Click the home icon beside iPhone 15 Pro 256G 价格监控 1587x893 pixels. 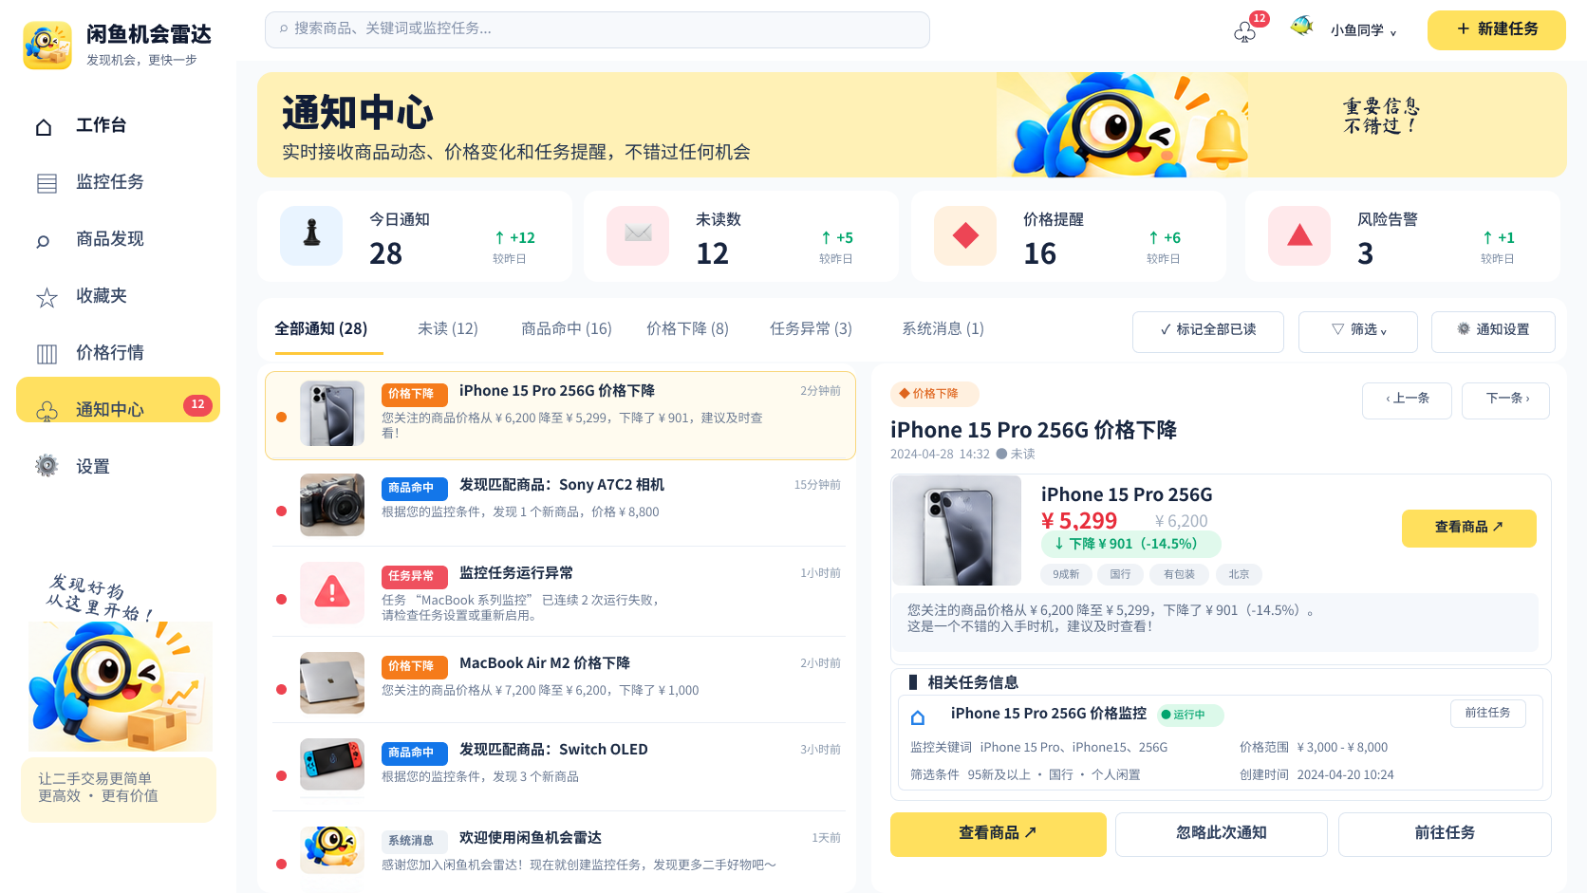918,717
